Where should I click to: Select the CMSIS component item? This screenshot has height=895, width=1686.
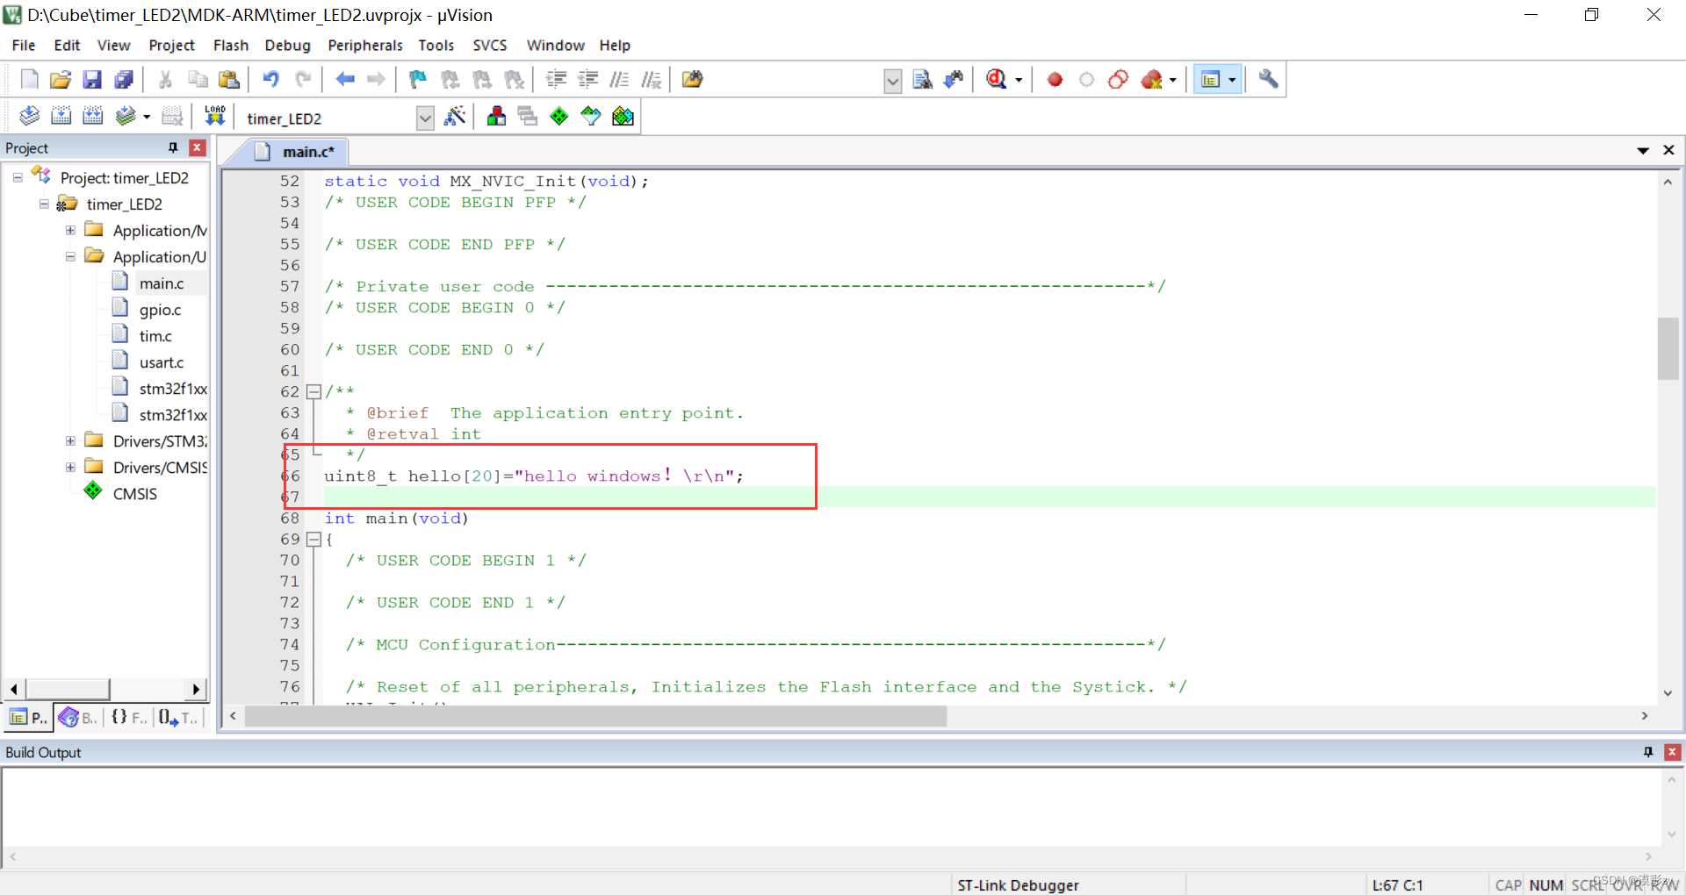click(134, 493)
